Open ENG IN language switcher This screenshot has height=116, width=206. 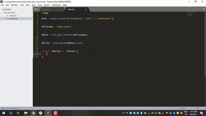186,113
